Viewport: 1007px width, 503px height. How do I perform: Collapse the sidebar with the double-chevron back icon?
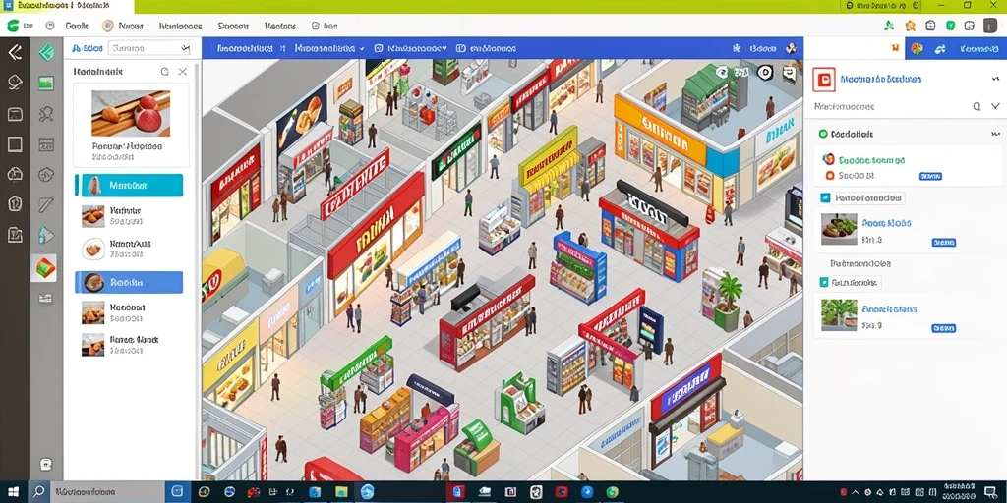click(14, 51)
